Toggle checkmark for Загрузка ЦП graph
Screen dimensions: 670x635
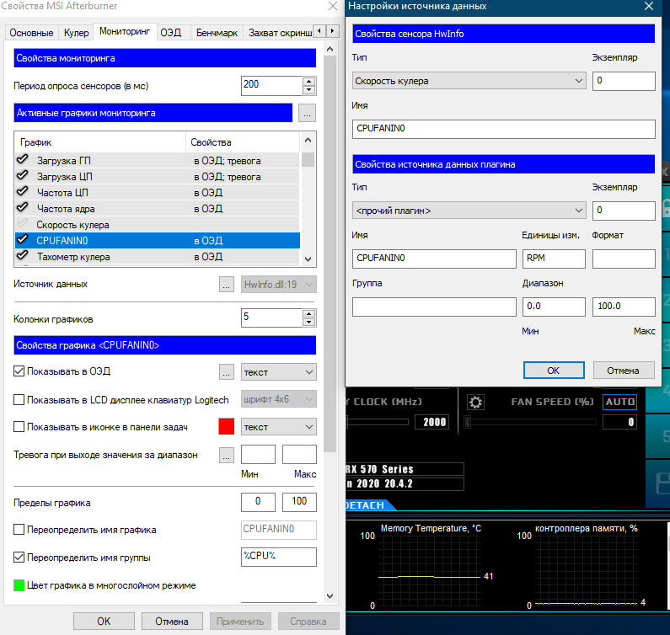tap(23, 175)
